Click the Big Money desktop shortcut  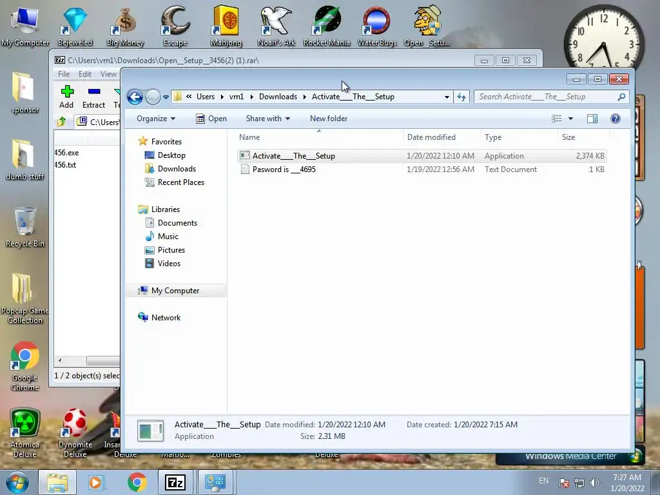[x=125, y=27]
